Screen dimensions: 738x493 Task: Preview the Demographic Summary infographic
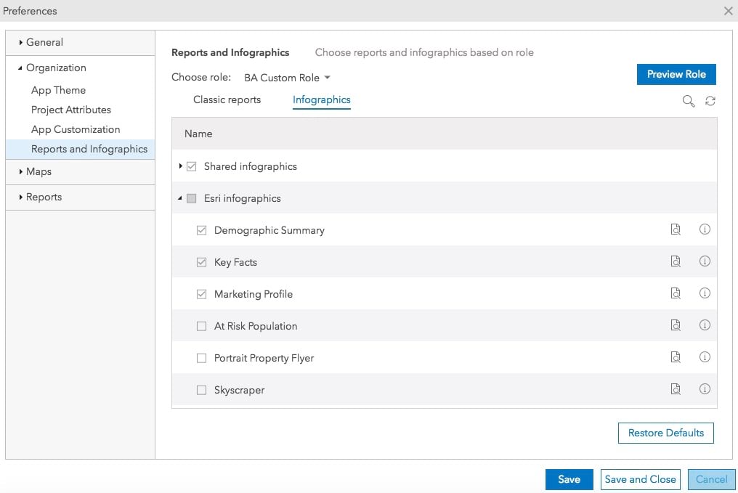click(676, 230)
